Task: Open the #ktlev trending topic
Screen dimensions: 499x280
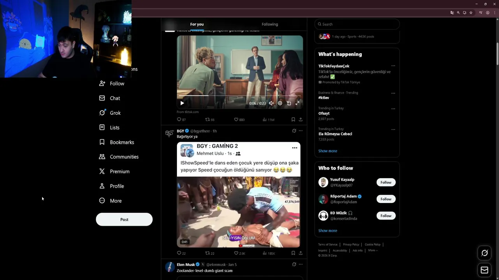Action: (x=324, y=98)
